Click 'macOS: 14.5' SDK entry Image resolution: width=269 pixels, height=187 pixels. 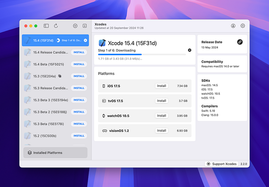tap(209, 85)
